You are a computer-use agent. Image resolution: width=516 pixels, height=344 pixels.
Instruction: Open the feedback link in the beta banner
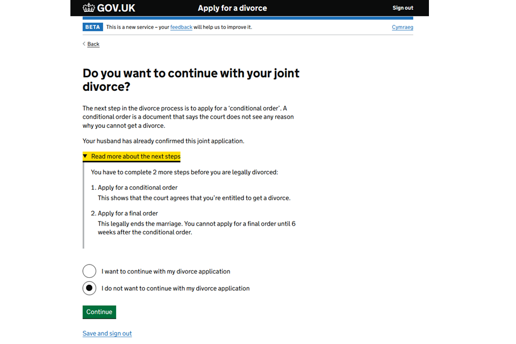pyautogui.click(x=181, y=26)
